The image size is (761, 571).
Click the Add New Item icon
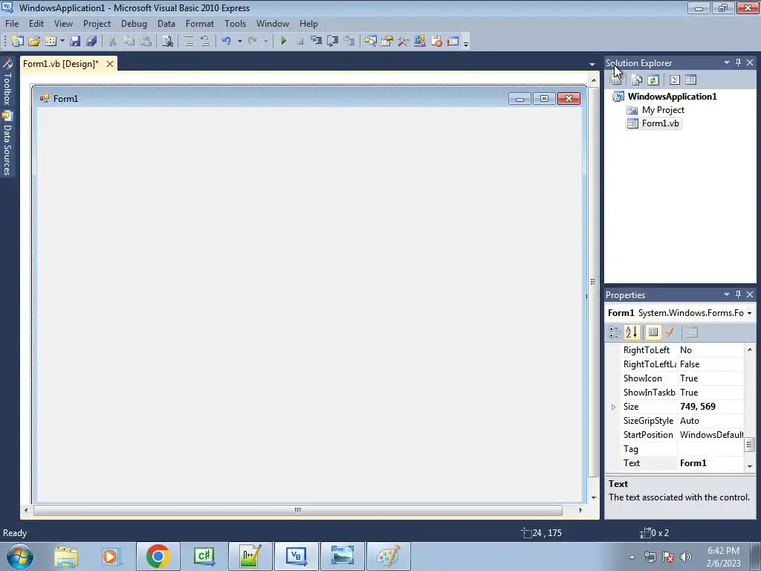point(50,42)
